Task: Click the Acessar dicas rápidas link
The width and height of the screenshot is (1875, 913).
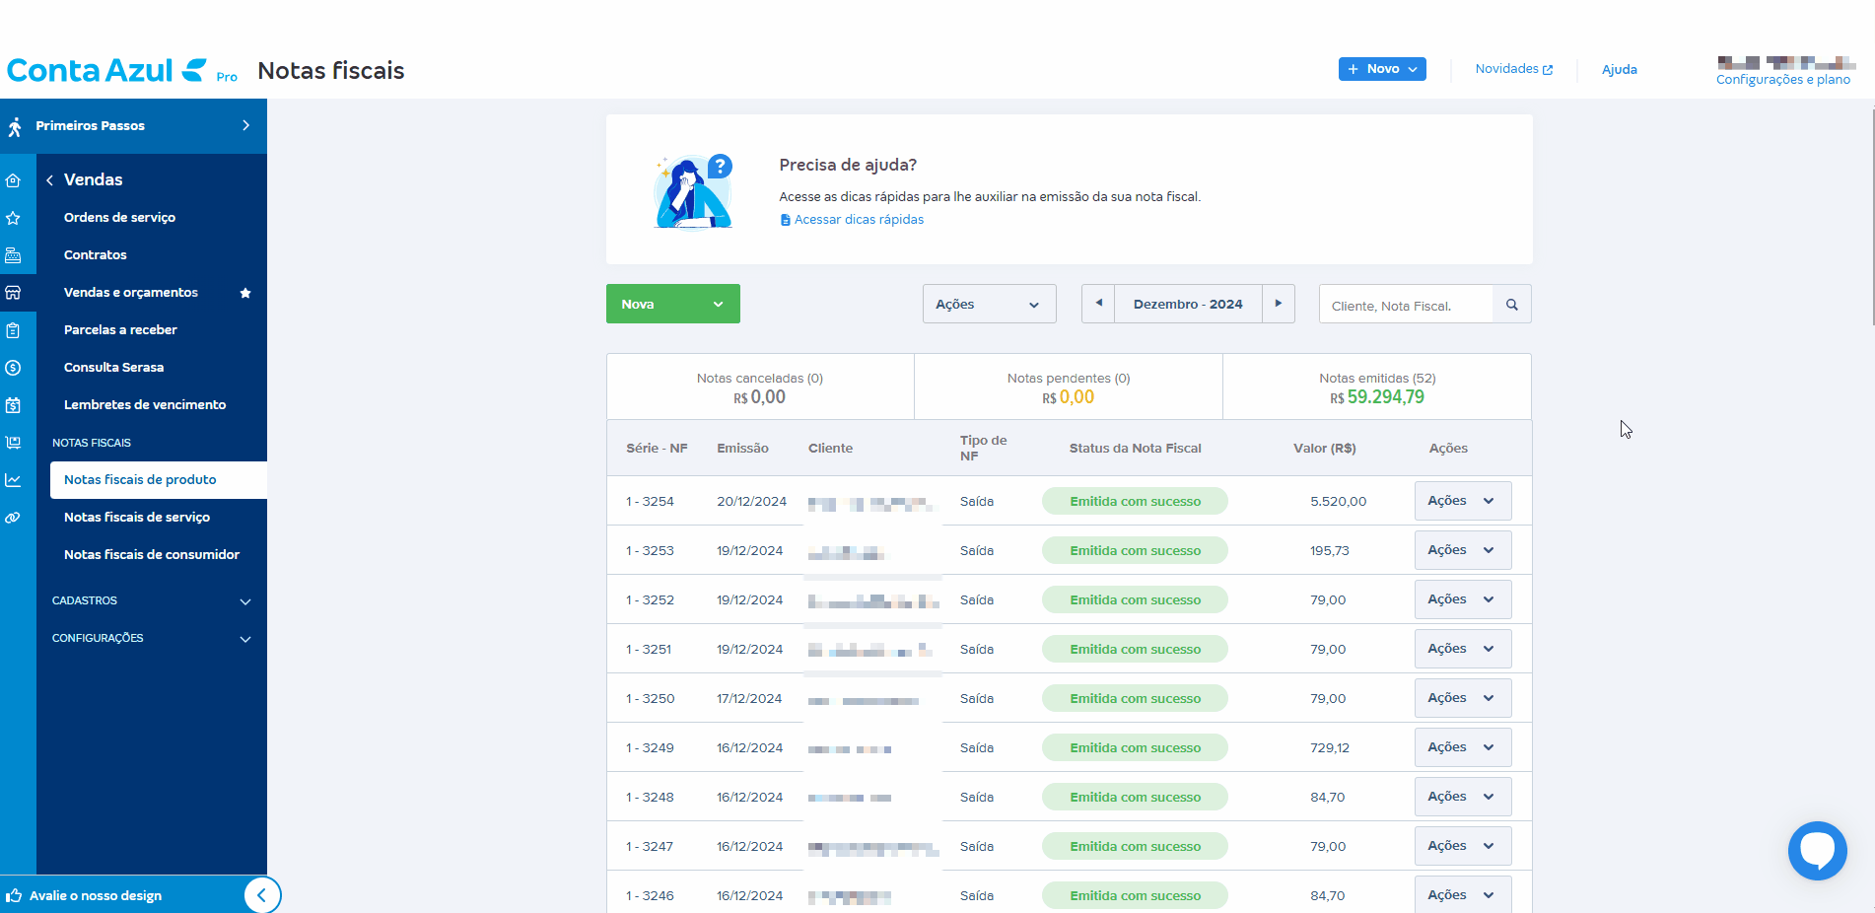Action: (x=859, y=220)
